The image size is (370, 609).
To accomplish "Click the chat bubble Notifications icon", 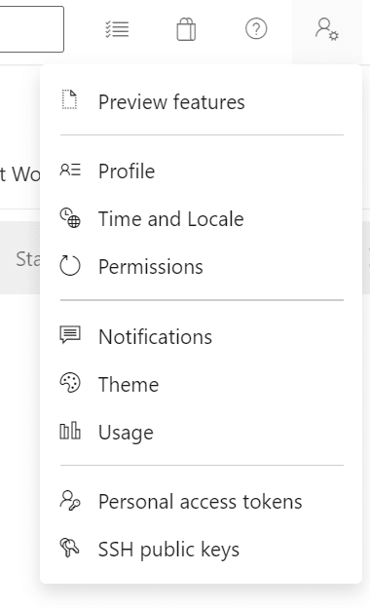I will [x=70, y=335].
